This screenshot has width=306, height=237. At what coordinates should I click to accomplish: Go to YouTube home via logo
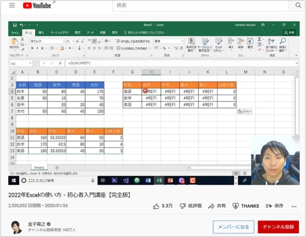(x=37, y=6)
